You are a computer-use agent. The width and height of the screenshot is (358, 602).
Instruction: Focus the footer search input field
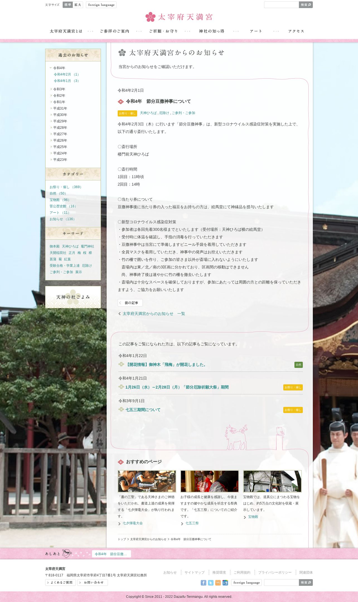281,582
